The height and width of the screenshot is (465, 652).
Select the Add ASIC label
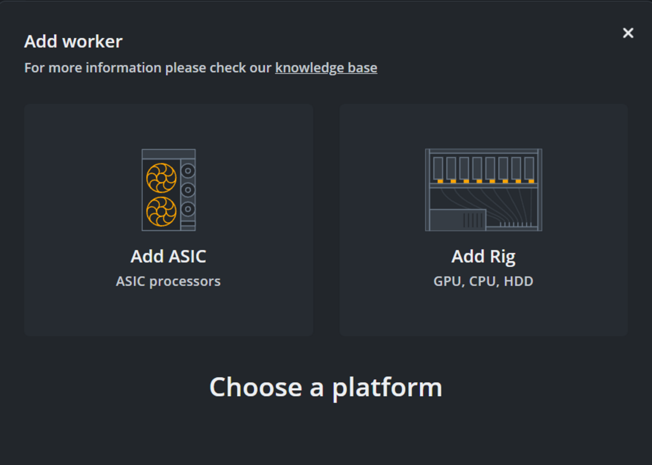coord(169,256)
